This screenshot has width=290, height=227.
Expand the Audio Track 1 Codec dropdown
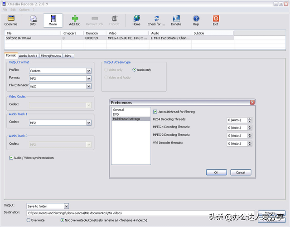pyautogui.click(x=89, y=123)
